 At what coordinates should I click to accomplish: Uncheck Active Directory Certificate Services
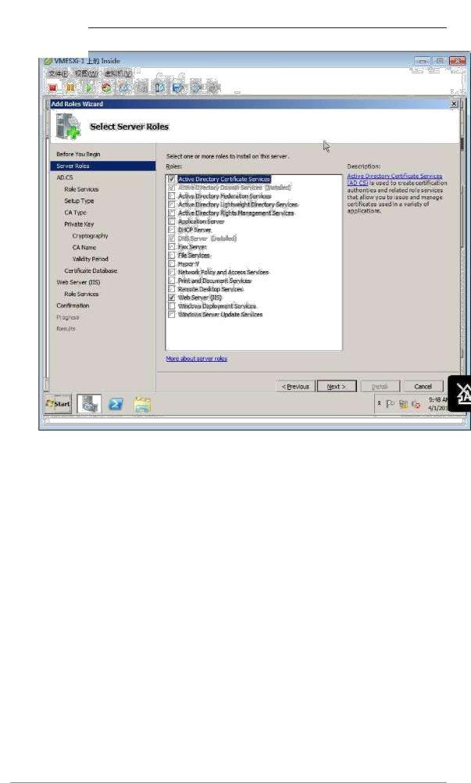click(x=172, y=179)
